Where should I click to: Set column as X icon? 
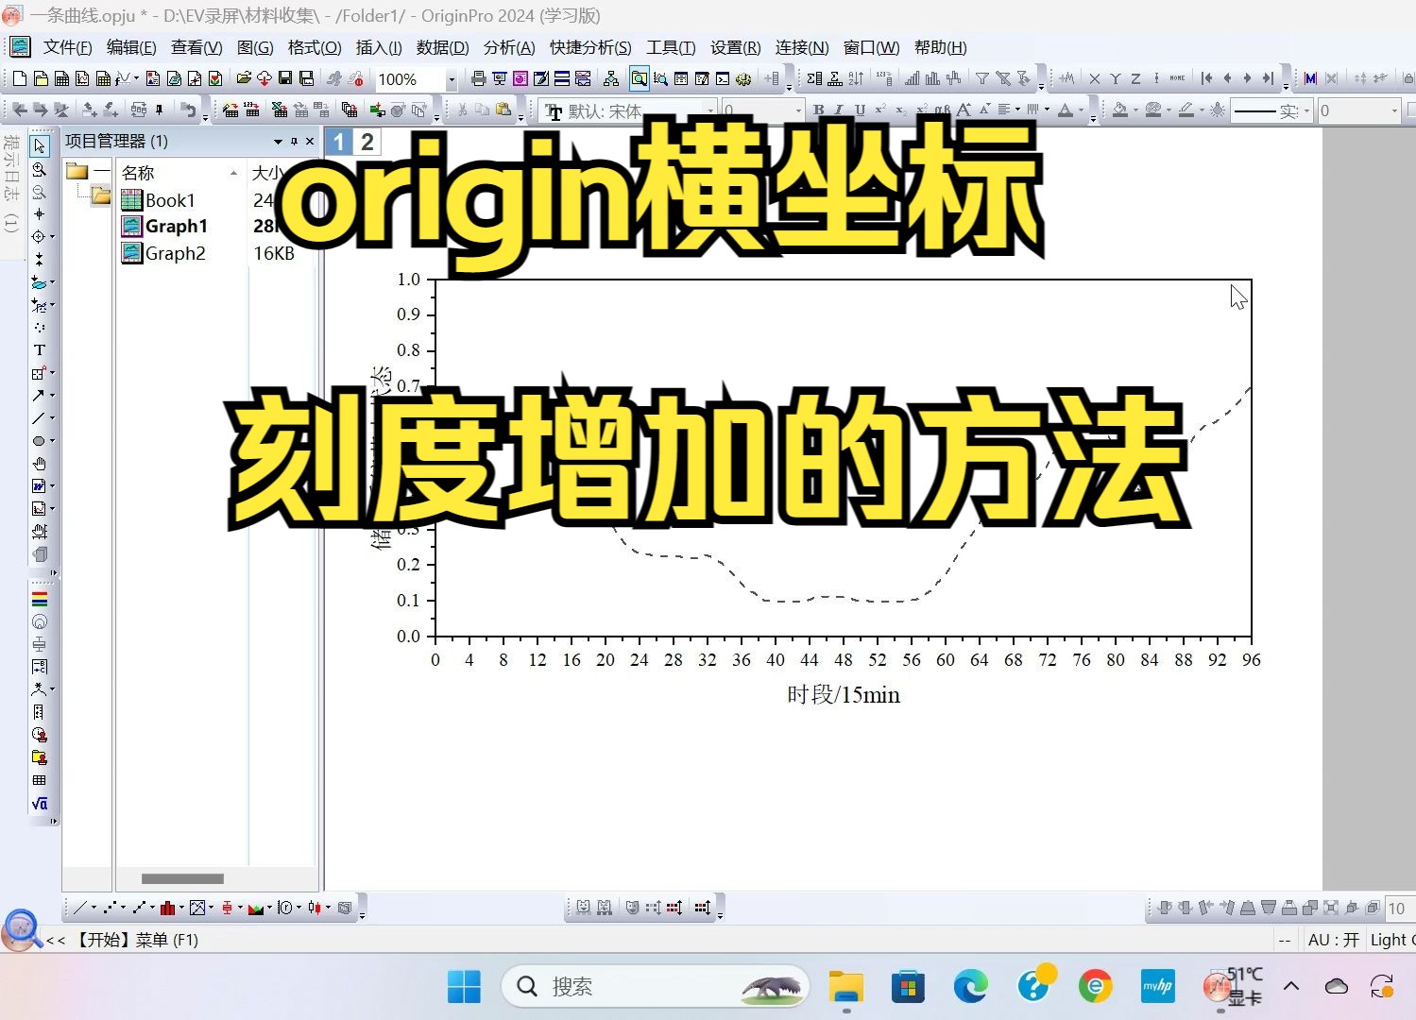click(1094, 78)
